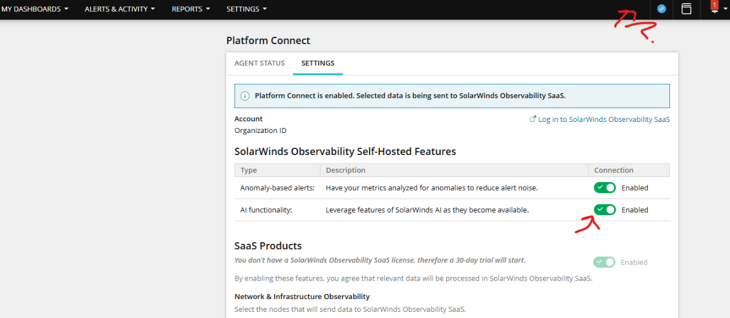
Task: Disable the Anomaly-based alerts toggle
Action: (604, 187)
